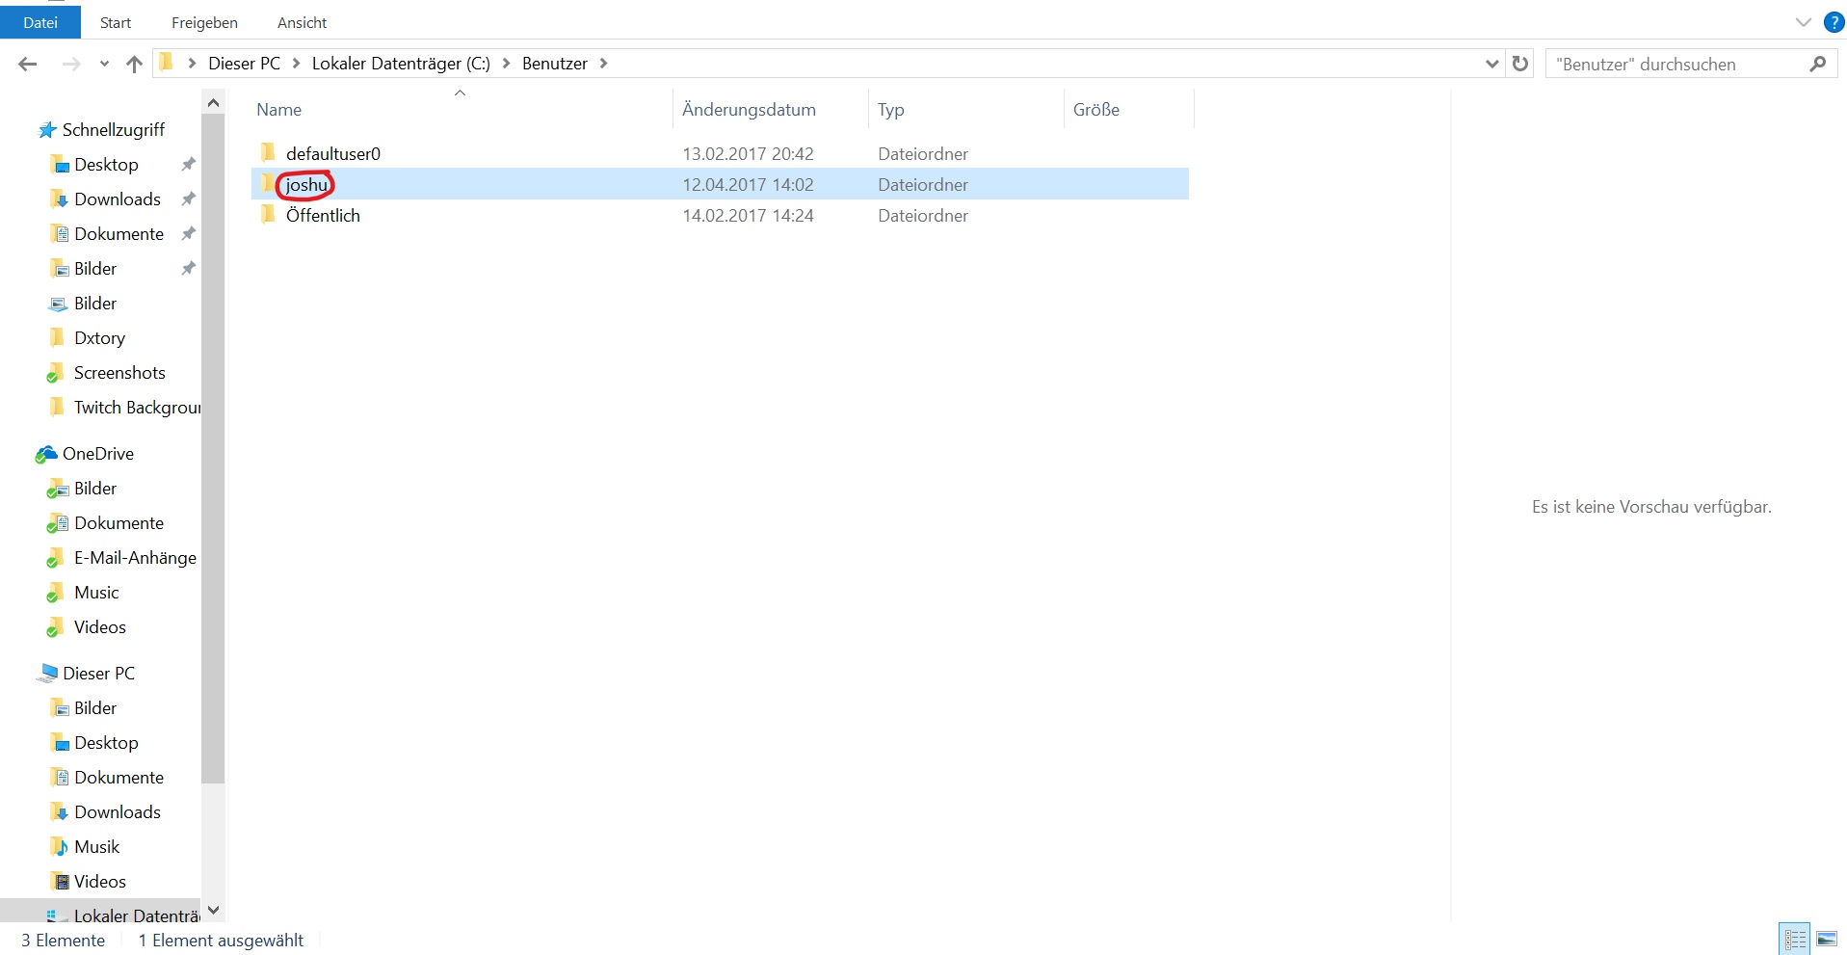Unpin icon next to Desktop quick access

click(x=189, y=164)
